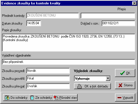Copy form using Do schránky button
Image resolution: width=138 pixels, height=104 pixels.
click(16, 97)
